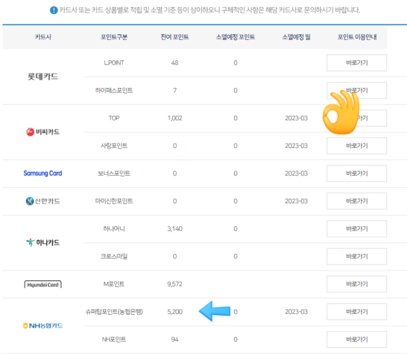This screenshot has width=407, height=354.
Task: Select the 하나머니 cell
Action: (x=114, y=229)
